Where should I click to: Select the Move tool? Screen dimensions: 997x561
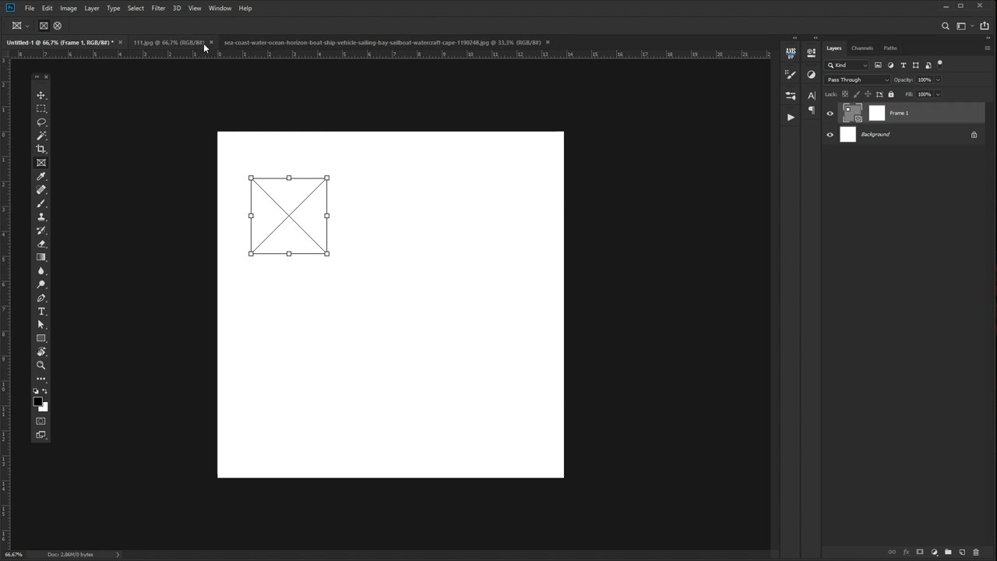pyautogui.click(x=41, y=95)
